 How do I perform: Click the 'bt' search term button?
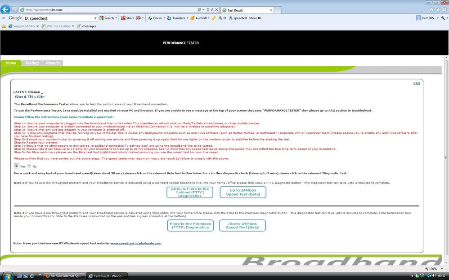[x=223, y=18]
